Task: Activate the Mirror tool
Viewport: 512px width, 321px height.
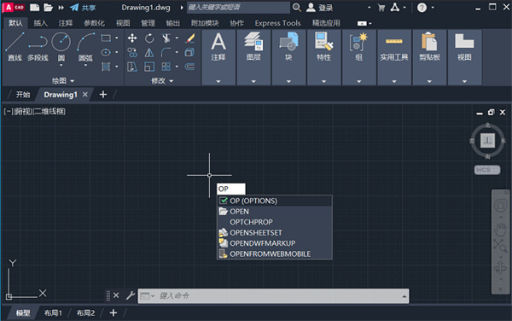Action: [x=149, y=52]
